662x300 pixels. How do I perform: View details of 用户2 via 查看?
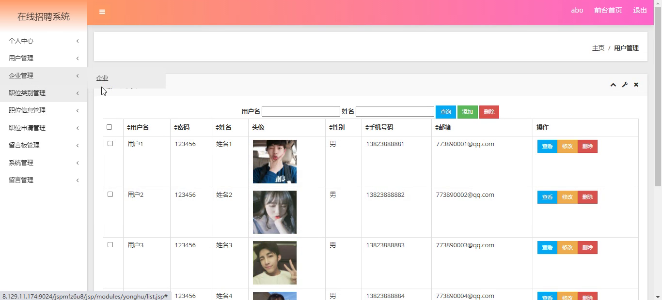click(x=547, y=197)
